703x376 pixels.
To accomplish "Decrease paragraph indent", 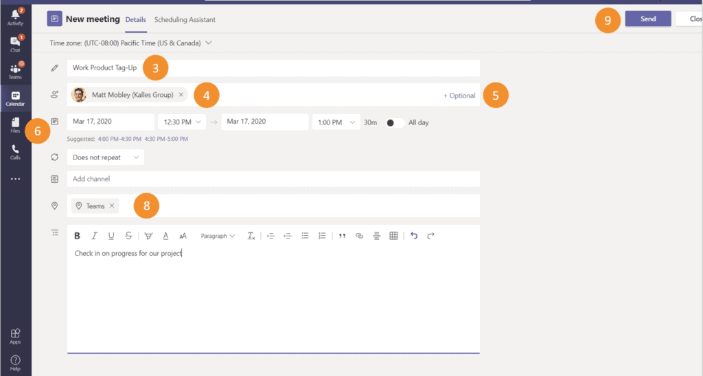I will pyautogui.click(x=270, y=236).
